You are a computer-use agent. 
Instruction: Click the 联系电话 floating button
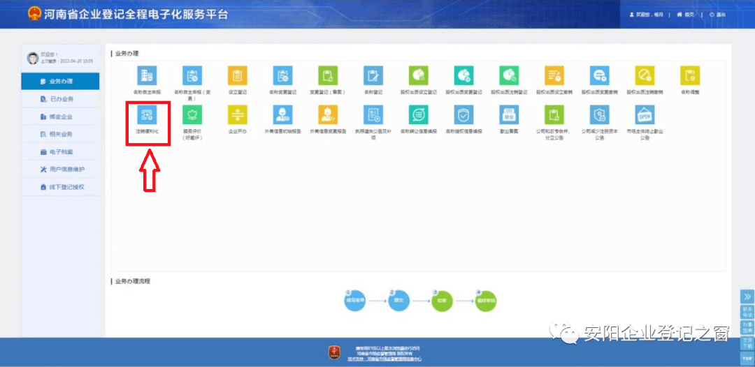[x=747, y=312]
